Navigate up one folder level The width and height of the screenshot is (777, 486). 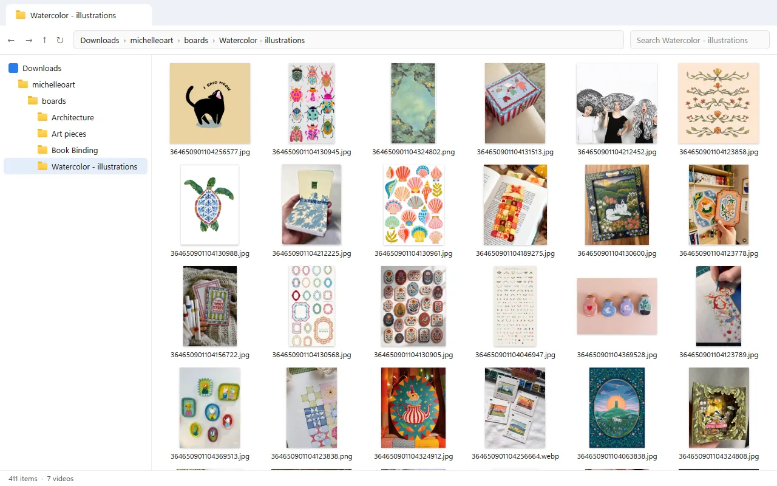pyautogui.click(x=44, y=40)
